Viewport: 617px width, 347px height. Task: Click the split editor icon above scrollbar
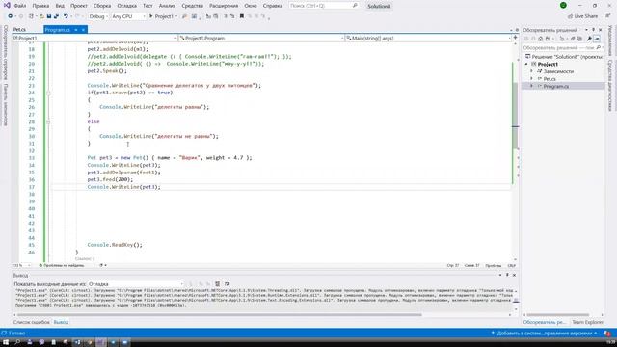point(515,38)
